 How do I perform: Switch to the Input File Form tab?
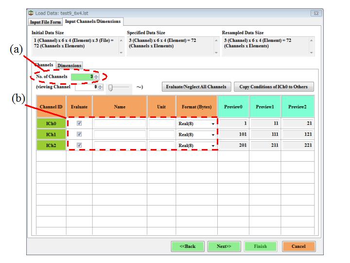pos(46,21)
